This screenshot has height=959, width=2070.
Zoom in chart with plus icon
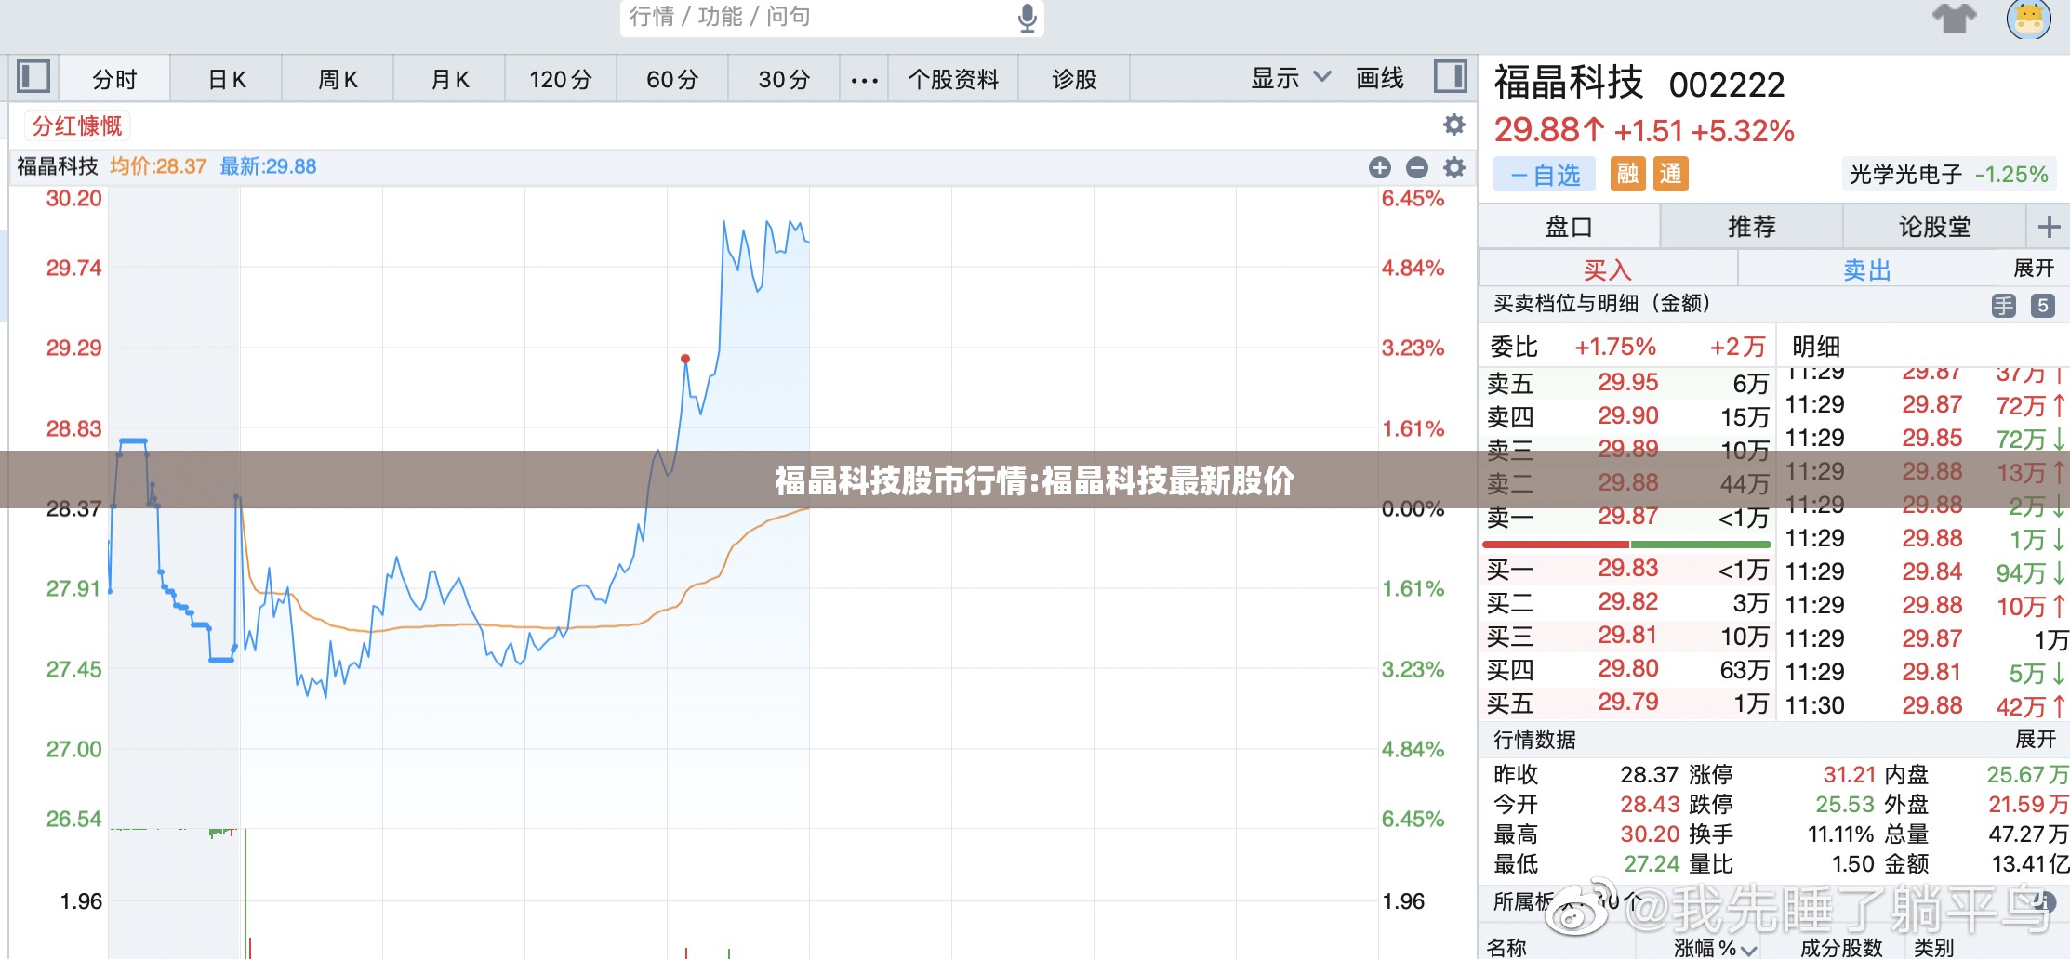(1380, 167)
